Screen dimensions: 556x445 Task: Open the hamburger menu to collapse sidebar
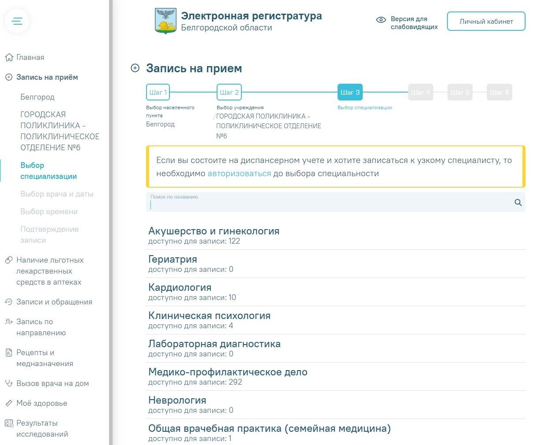pyautogui.click(x=17, y=21)
